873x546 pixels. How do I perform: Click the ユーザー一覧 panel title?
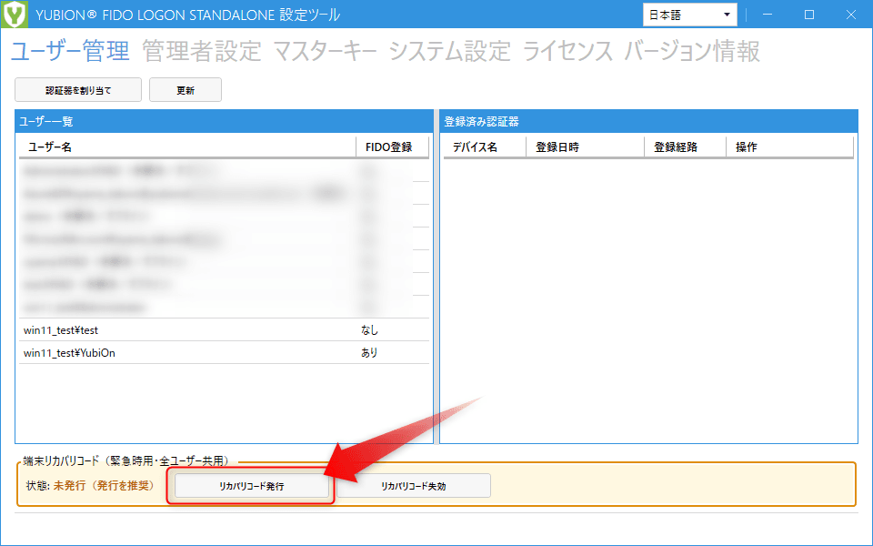(46, 121)
